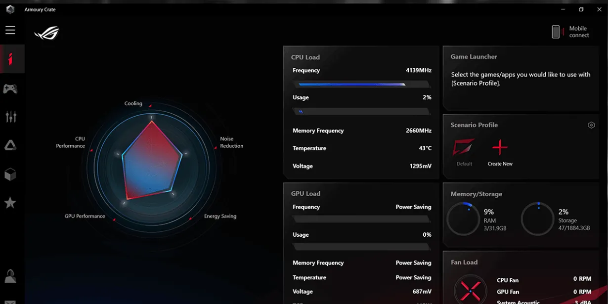Open the triangle Aura Sync sidebar icon
Viewport: 608px width, 304px height.
point(10,145)
